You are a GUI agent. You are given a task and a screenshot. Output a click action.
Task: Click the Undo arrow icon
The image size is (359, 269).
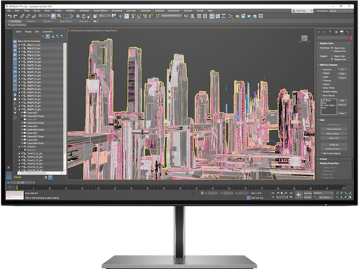click(10, 16)
